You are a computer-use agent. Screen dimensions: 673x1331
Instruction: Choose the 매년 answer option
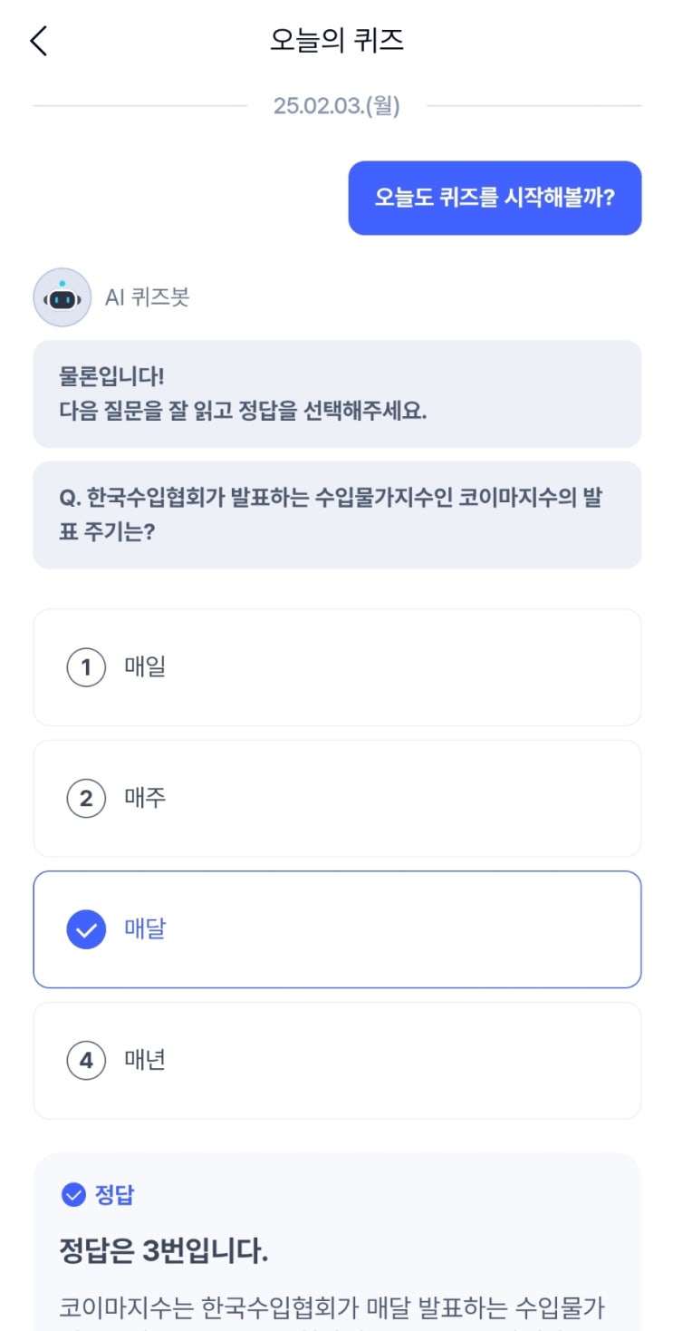[337, 1060]
